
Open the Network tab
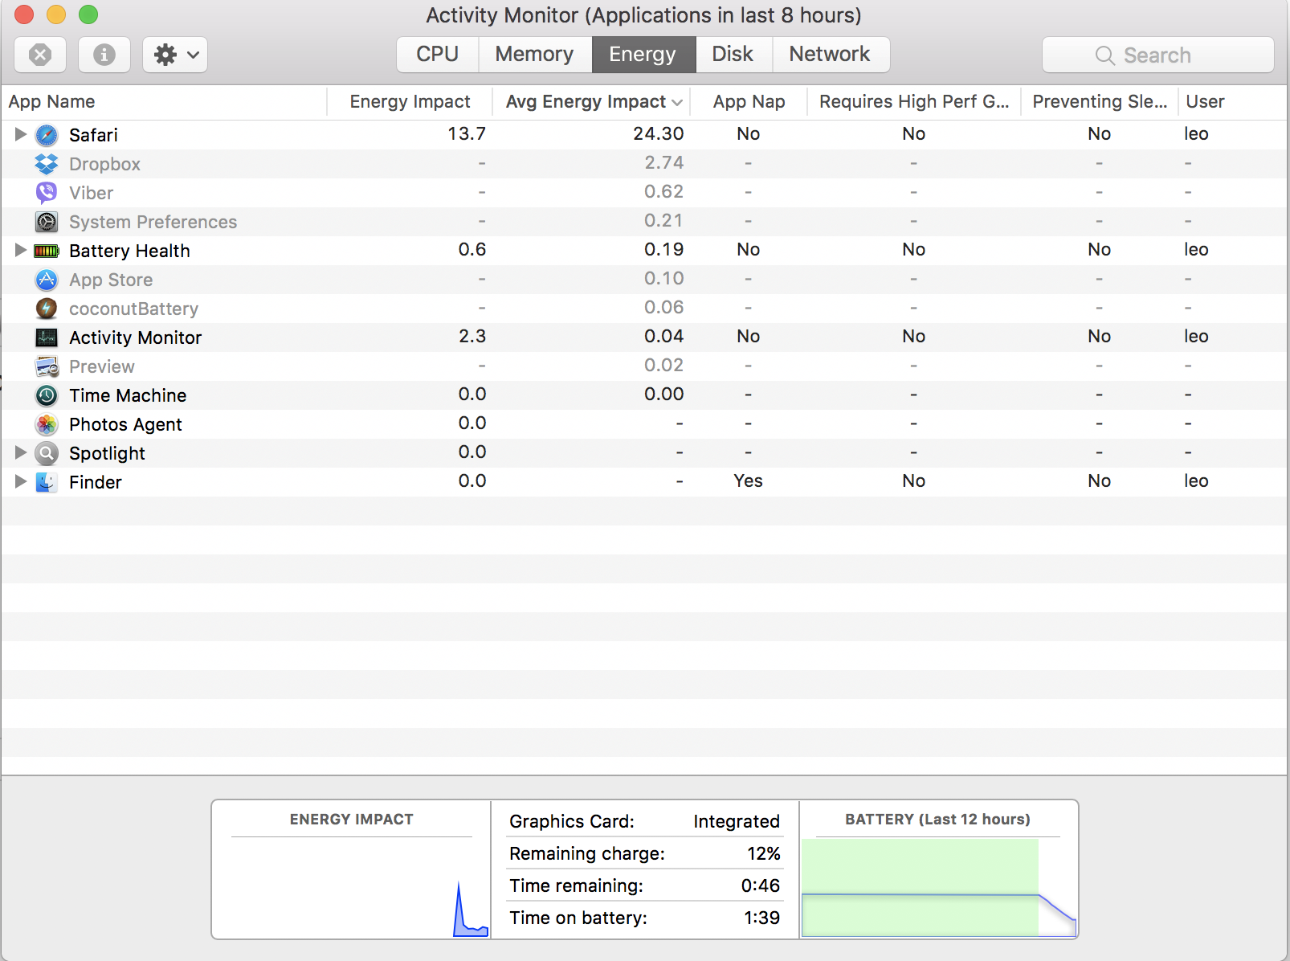click(831, 55)
